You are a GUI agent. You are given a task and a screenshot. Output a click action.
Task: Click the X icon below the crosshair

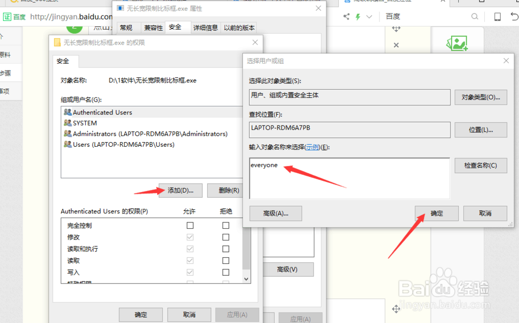click(x=396, y=45)
